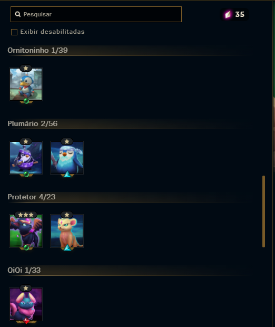Click the green gem under purple Plumário
Image resolution: width=275 pixels, height=327 pixels.
tap(26, 175)
